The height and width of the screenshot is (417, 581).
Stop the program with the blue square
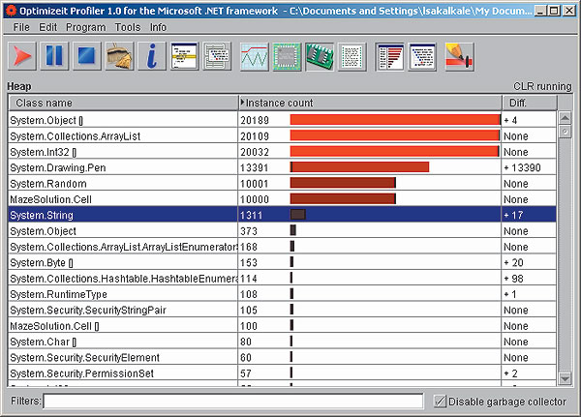point(87,56)
